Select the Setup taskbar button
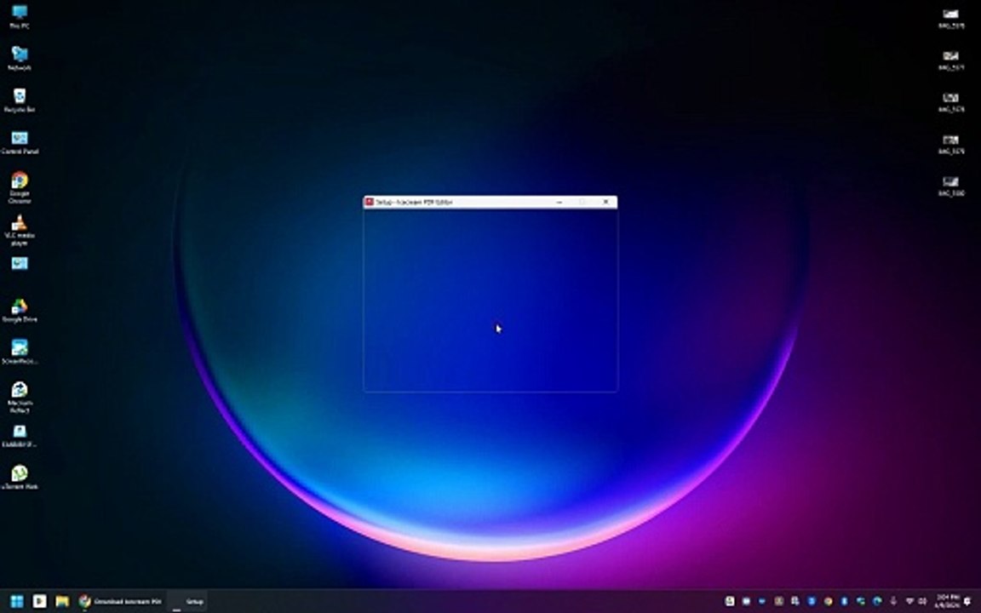 click(x=187, y=601)
